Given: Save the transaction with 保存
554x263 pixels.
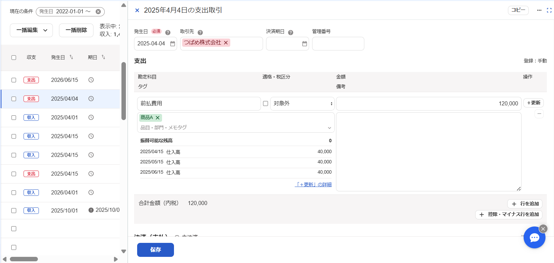Looking at the screenshot, I should click(156, 250).
